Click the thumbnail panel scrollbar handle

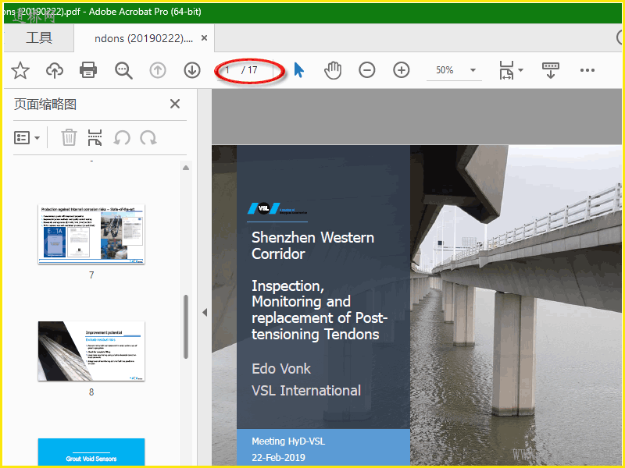point(186,327)
